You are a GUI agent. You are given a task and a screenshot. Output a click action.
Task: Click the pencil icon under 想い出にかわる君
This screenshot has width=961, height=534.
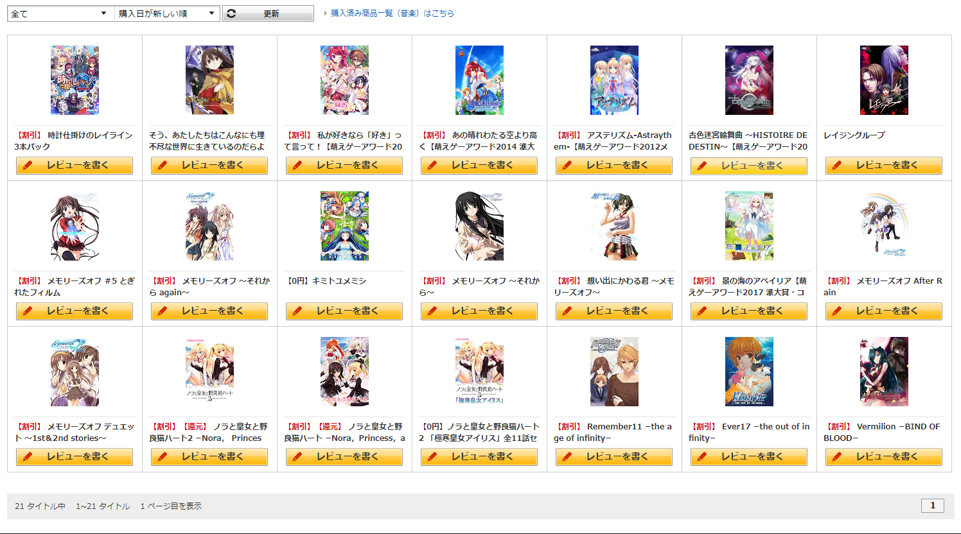[567, 311]
